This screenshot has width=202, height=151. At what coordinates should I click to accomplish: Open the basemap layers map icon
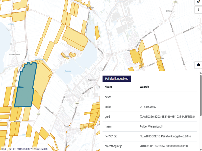tap(198, 65)
